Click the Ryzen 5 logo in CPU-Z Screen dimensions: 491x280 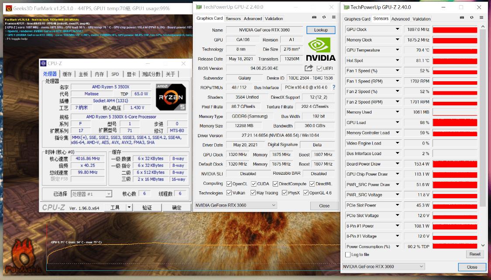(170, 97)
